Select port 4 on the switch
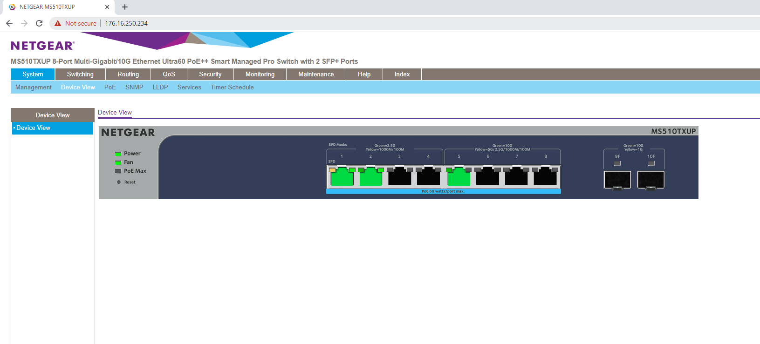This screenshot has height=344, width=760. click(x=429, y=177)
